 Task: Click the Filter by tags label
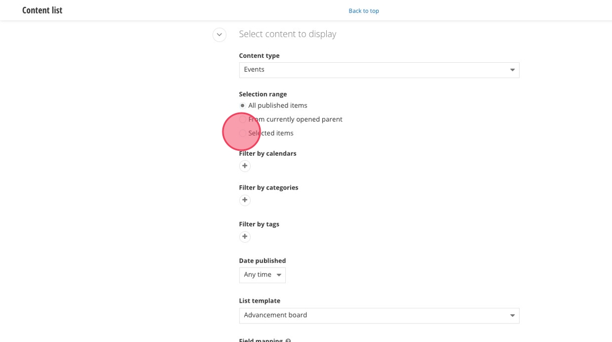(x=259, y=224)
